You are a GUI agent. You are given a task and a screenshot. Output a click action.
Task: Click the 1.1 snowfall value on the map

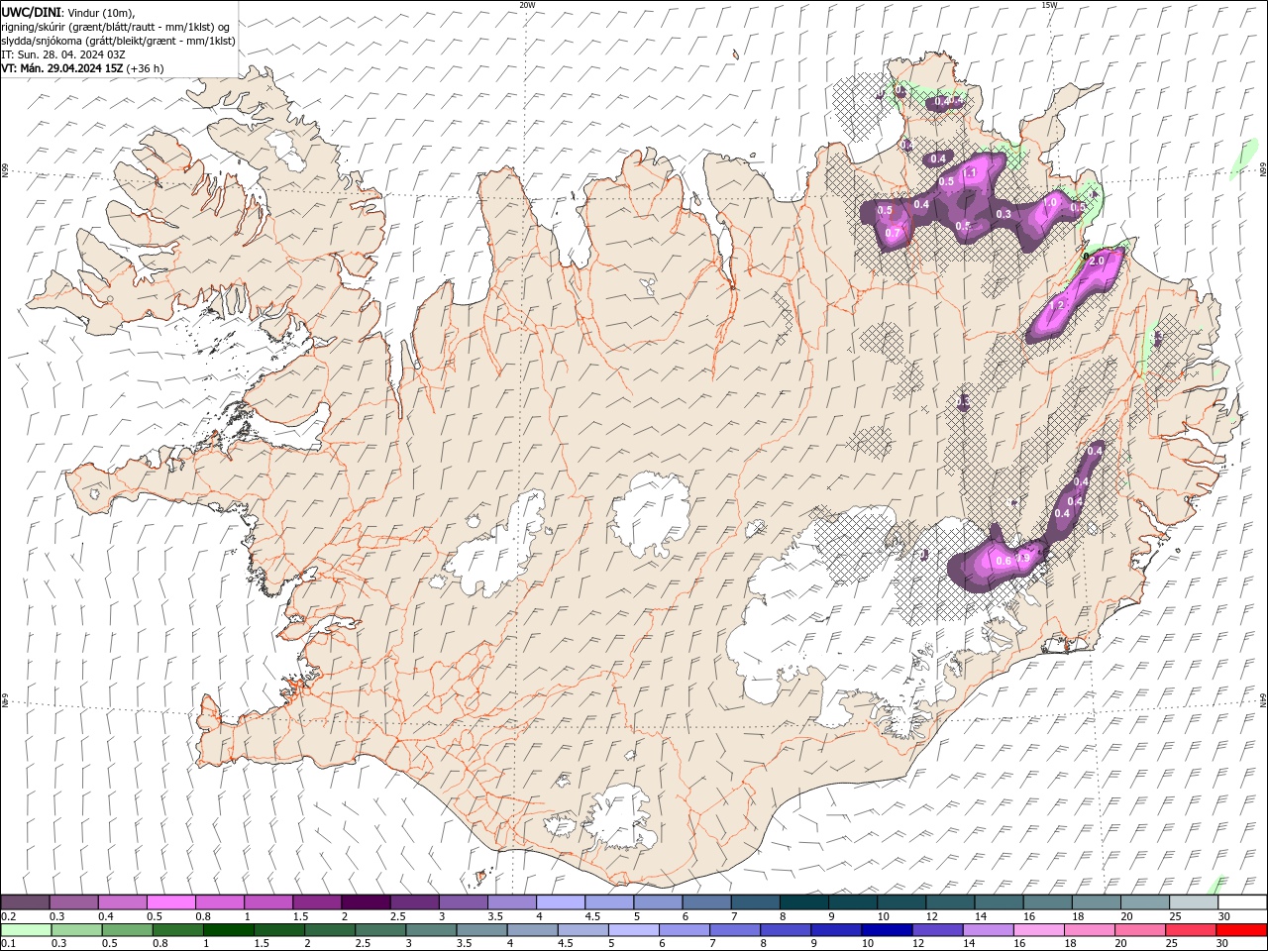click(970, 172)
